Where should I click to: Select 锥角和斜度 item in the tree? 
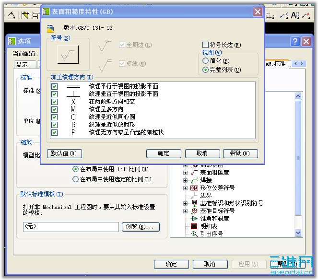pos(214,219)
